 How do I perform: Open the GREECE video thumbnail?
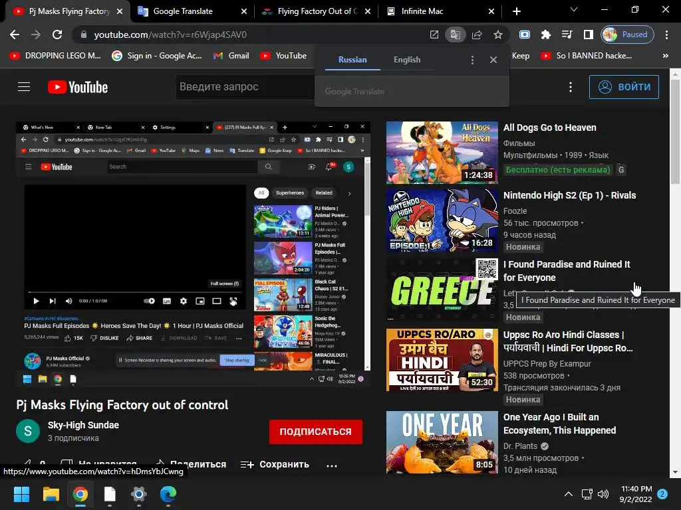pyautogui.click(x=442, y=290)
